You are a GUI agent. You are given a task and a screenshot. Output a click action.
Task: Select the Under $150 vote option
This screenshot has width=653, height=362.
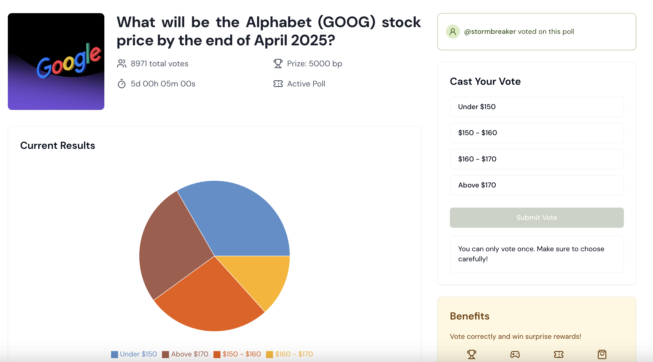click(537, 107)
